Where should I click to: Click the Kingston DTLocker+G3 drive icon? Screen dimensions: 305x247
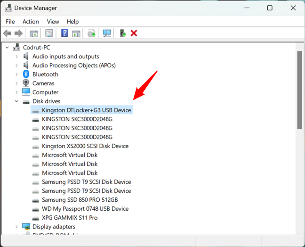point(35,111)
